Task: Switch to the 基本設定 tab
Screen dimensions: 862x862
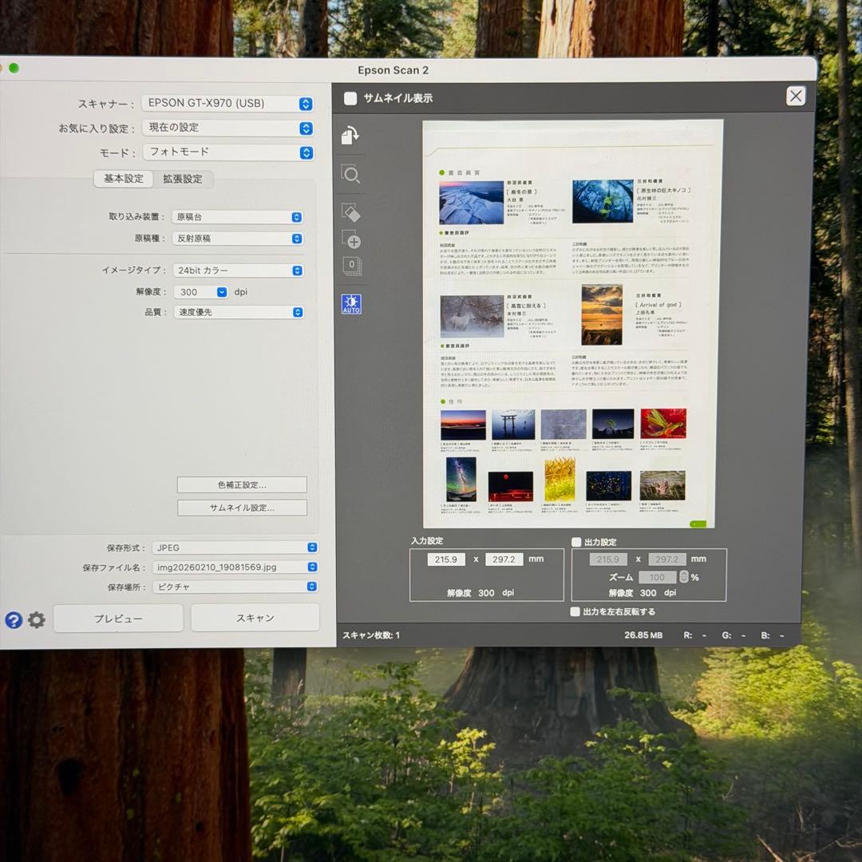Action: 123,179
